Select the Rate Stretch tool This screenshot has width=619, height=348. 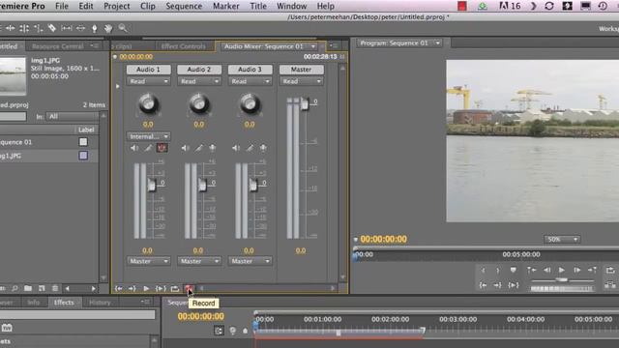[38, 28]
